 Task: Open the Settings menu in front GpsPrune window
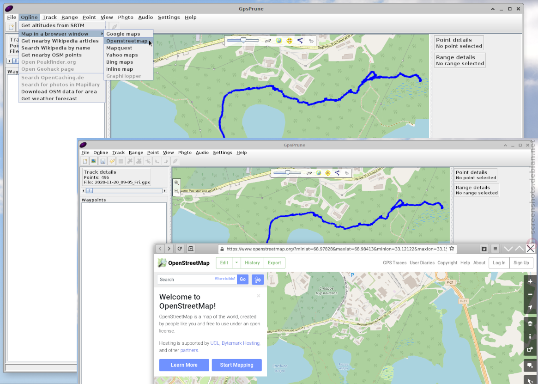click(222, 152)
